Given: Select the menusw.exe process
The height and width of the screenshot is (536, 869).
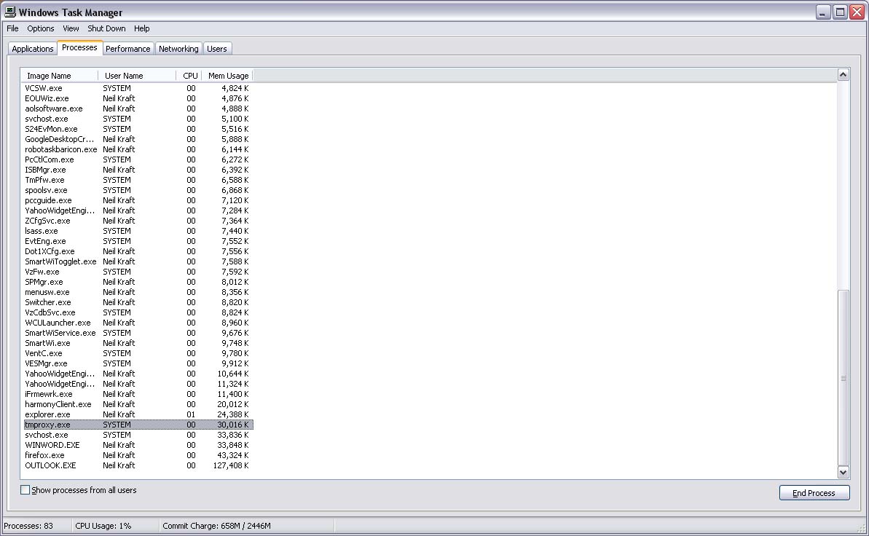Looking at the screenshot, I should point(138,292).
